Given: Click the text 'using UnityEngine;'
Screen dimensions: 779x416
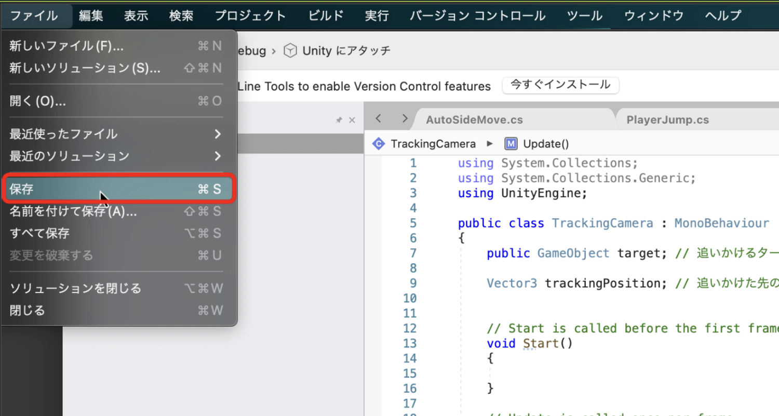Looking at the screenshot, I should (x=522, y=193).
